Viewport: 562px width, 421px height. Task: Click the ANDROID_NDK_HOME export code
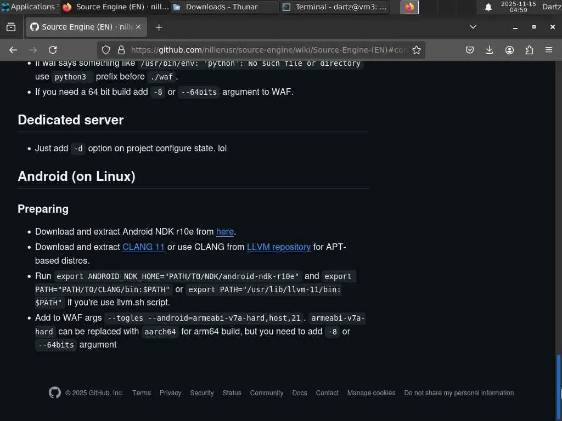tap(178, 276)
